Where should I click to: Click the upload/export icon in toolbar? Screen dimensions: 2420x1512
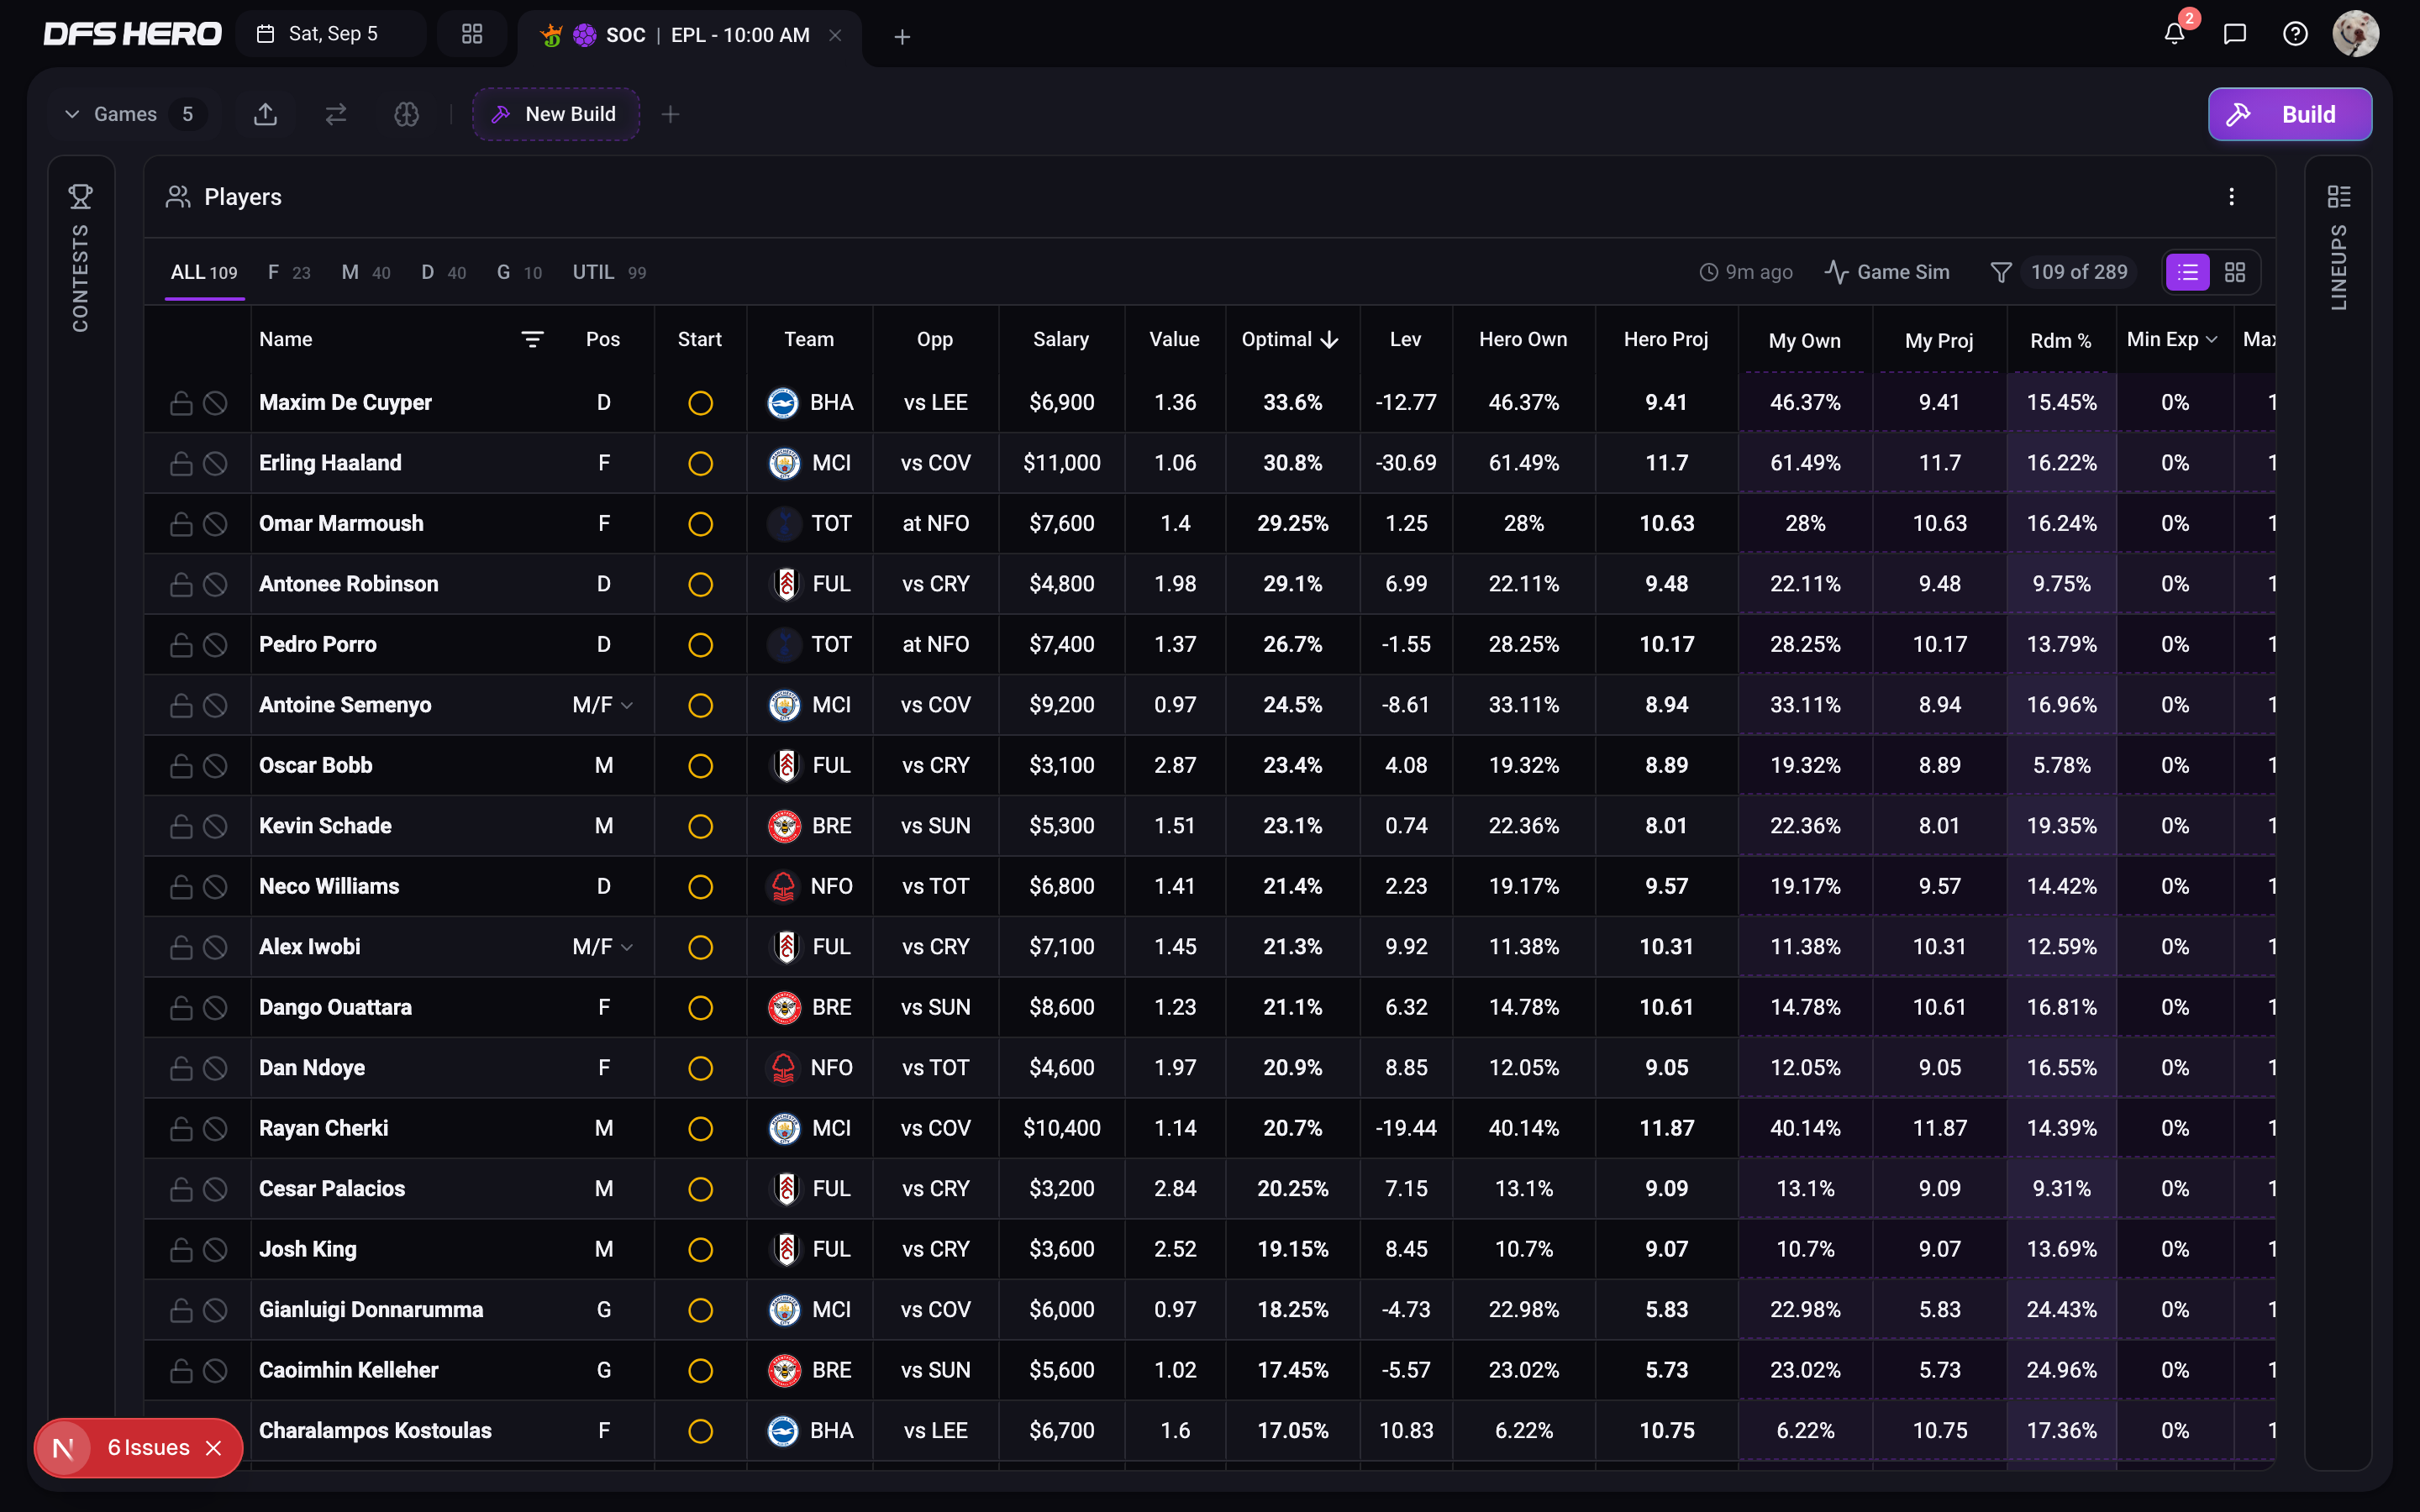pyautogui.click(x=265, y=114)
